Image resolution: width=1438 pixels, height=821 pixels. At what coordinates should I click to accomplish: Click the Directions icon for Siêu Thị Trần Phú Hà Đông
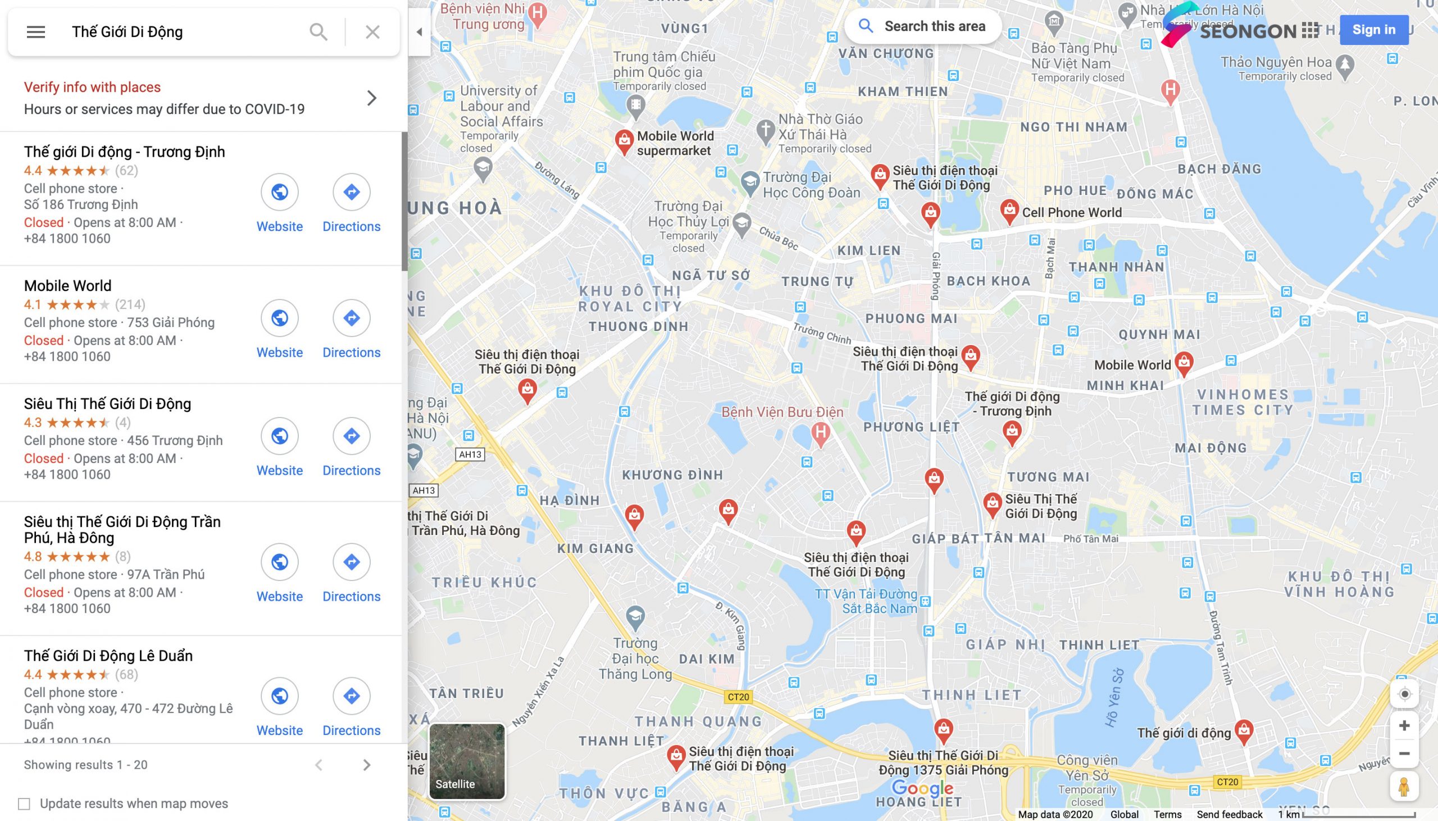(351, 561)
